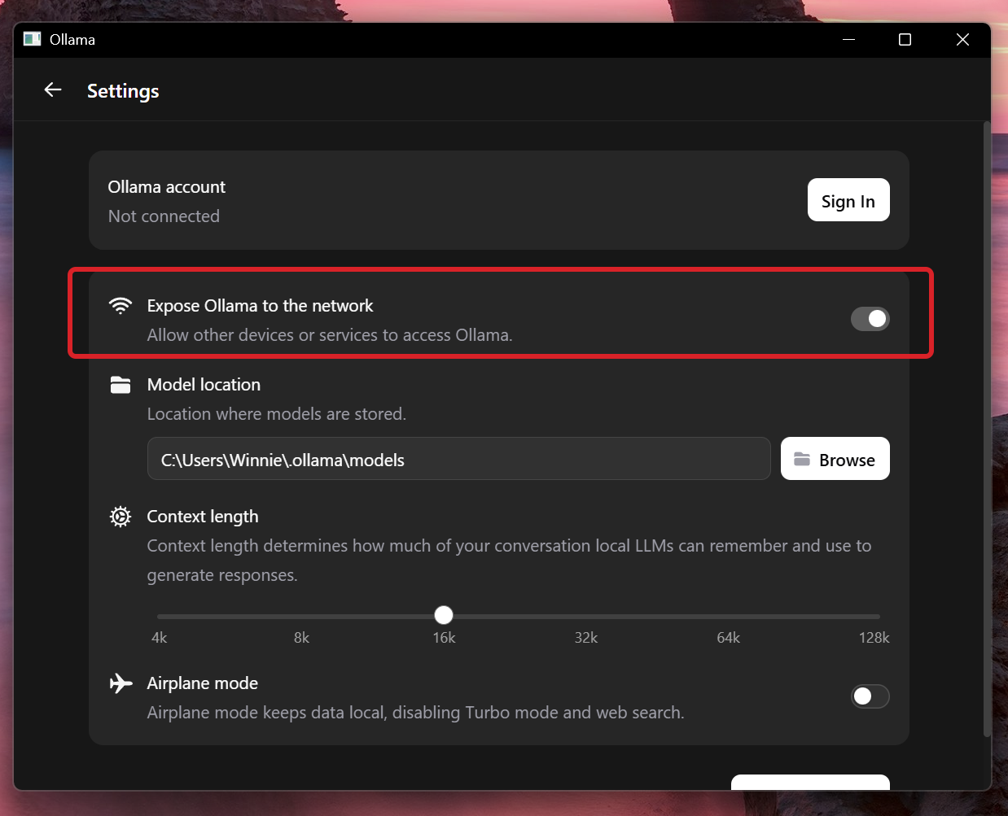Select the 32k context length label
Viewport: 1008px width, 816px height.
[586, 638]
